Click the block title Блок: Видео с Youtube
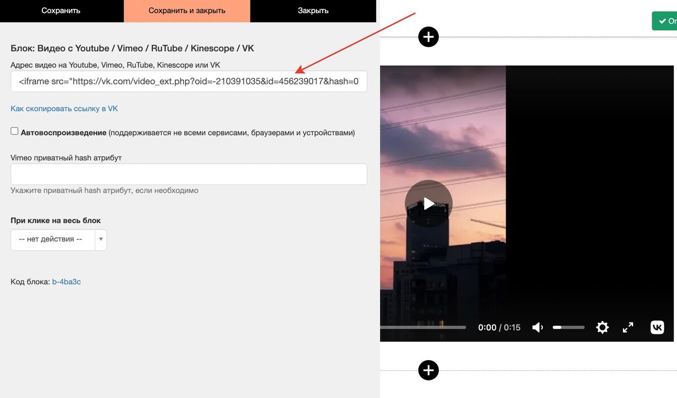Screen dimensions: 677x398 point(133,49)
